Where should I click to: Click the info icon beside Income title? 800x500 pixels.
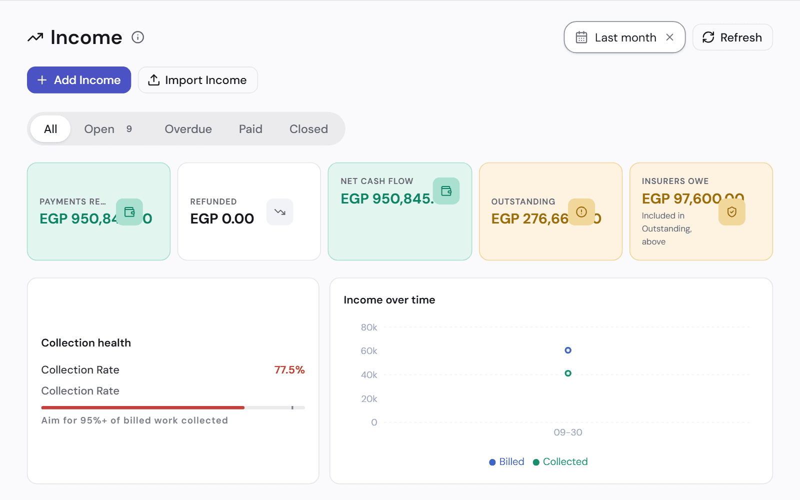pos(138,37)
